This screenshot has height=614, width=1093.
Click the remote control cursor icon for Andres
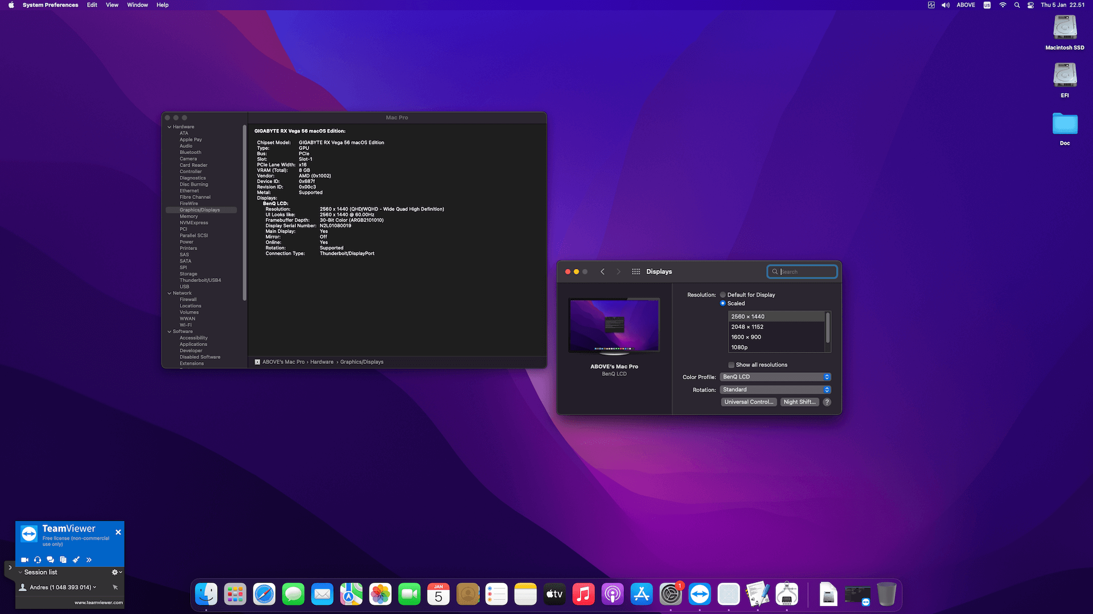pyautogui.click(x=115, y=587)
